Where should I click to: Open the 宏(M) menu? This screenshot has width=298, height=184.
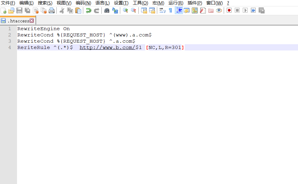pyautogui.click(x=158, y=3)
